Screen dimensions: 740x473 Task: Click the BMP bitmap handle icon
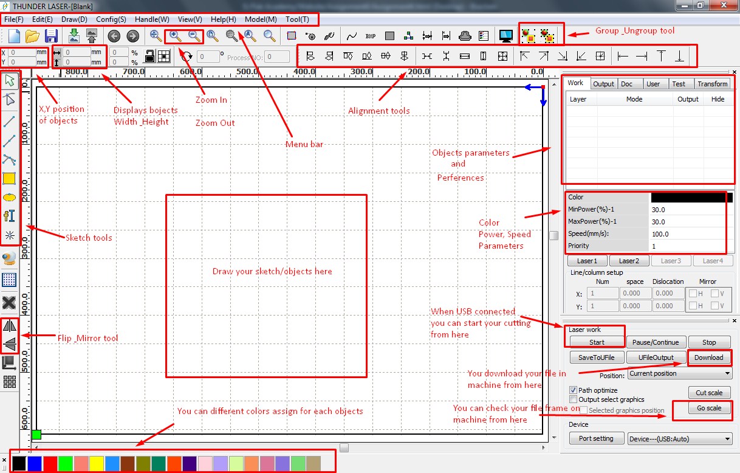(371, 36)
